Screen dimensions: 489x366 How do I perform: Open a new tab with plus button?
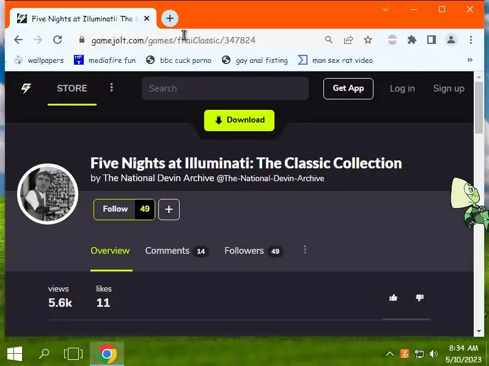tap(170, 18)
